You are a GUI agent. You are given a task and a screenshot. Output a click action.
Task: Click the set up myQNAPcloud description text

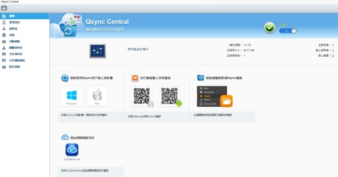[85, 170]
